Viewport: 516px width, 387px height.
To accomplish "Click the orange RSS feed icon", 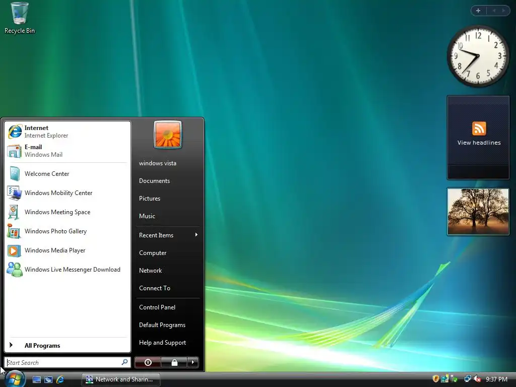I will coord(479,128).
